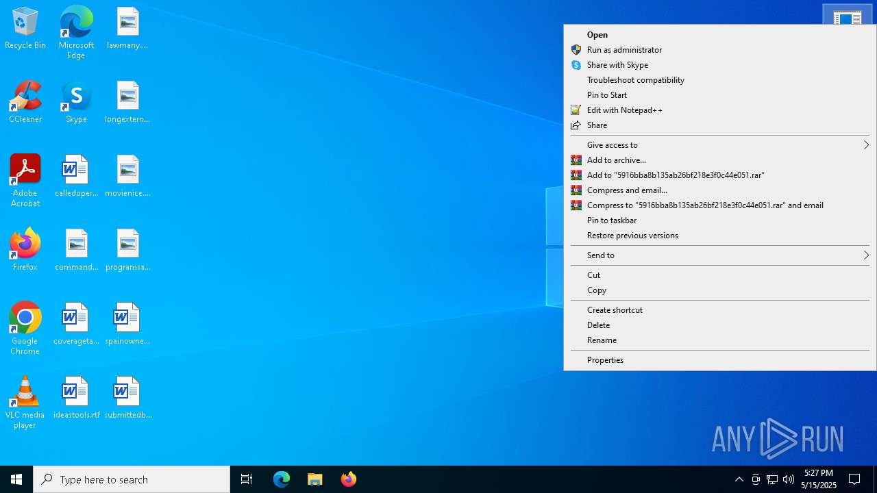The width and height of the screenshot is (877, 493).
Task: Select the Google Chrome desktop shortcut
Action: tap(25, 329)
